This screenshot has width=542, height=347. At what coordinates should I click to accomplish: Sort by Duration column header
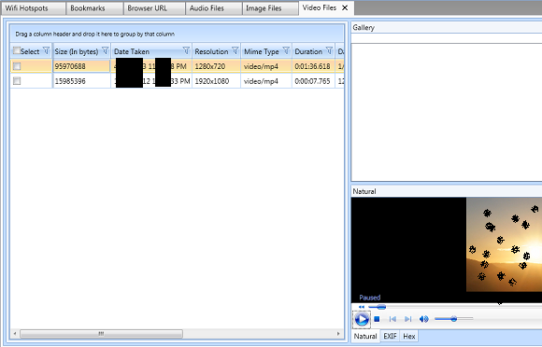point(308,51)
